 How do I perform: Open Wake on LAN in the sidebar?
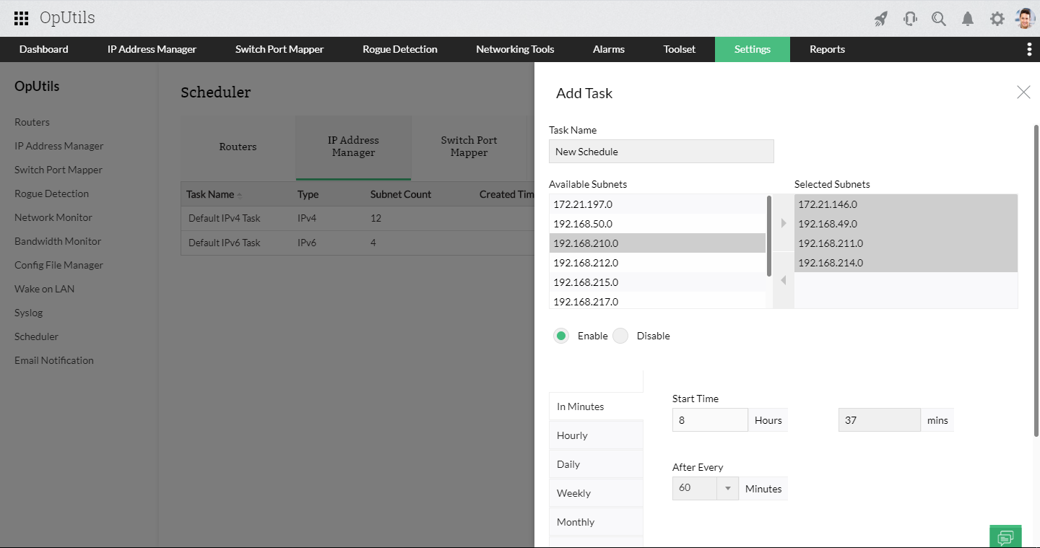(44, 289)
